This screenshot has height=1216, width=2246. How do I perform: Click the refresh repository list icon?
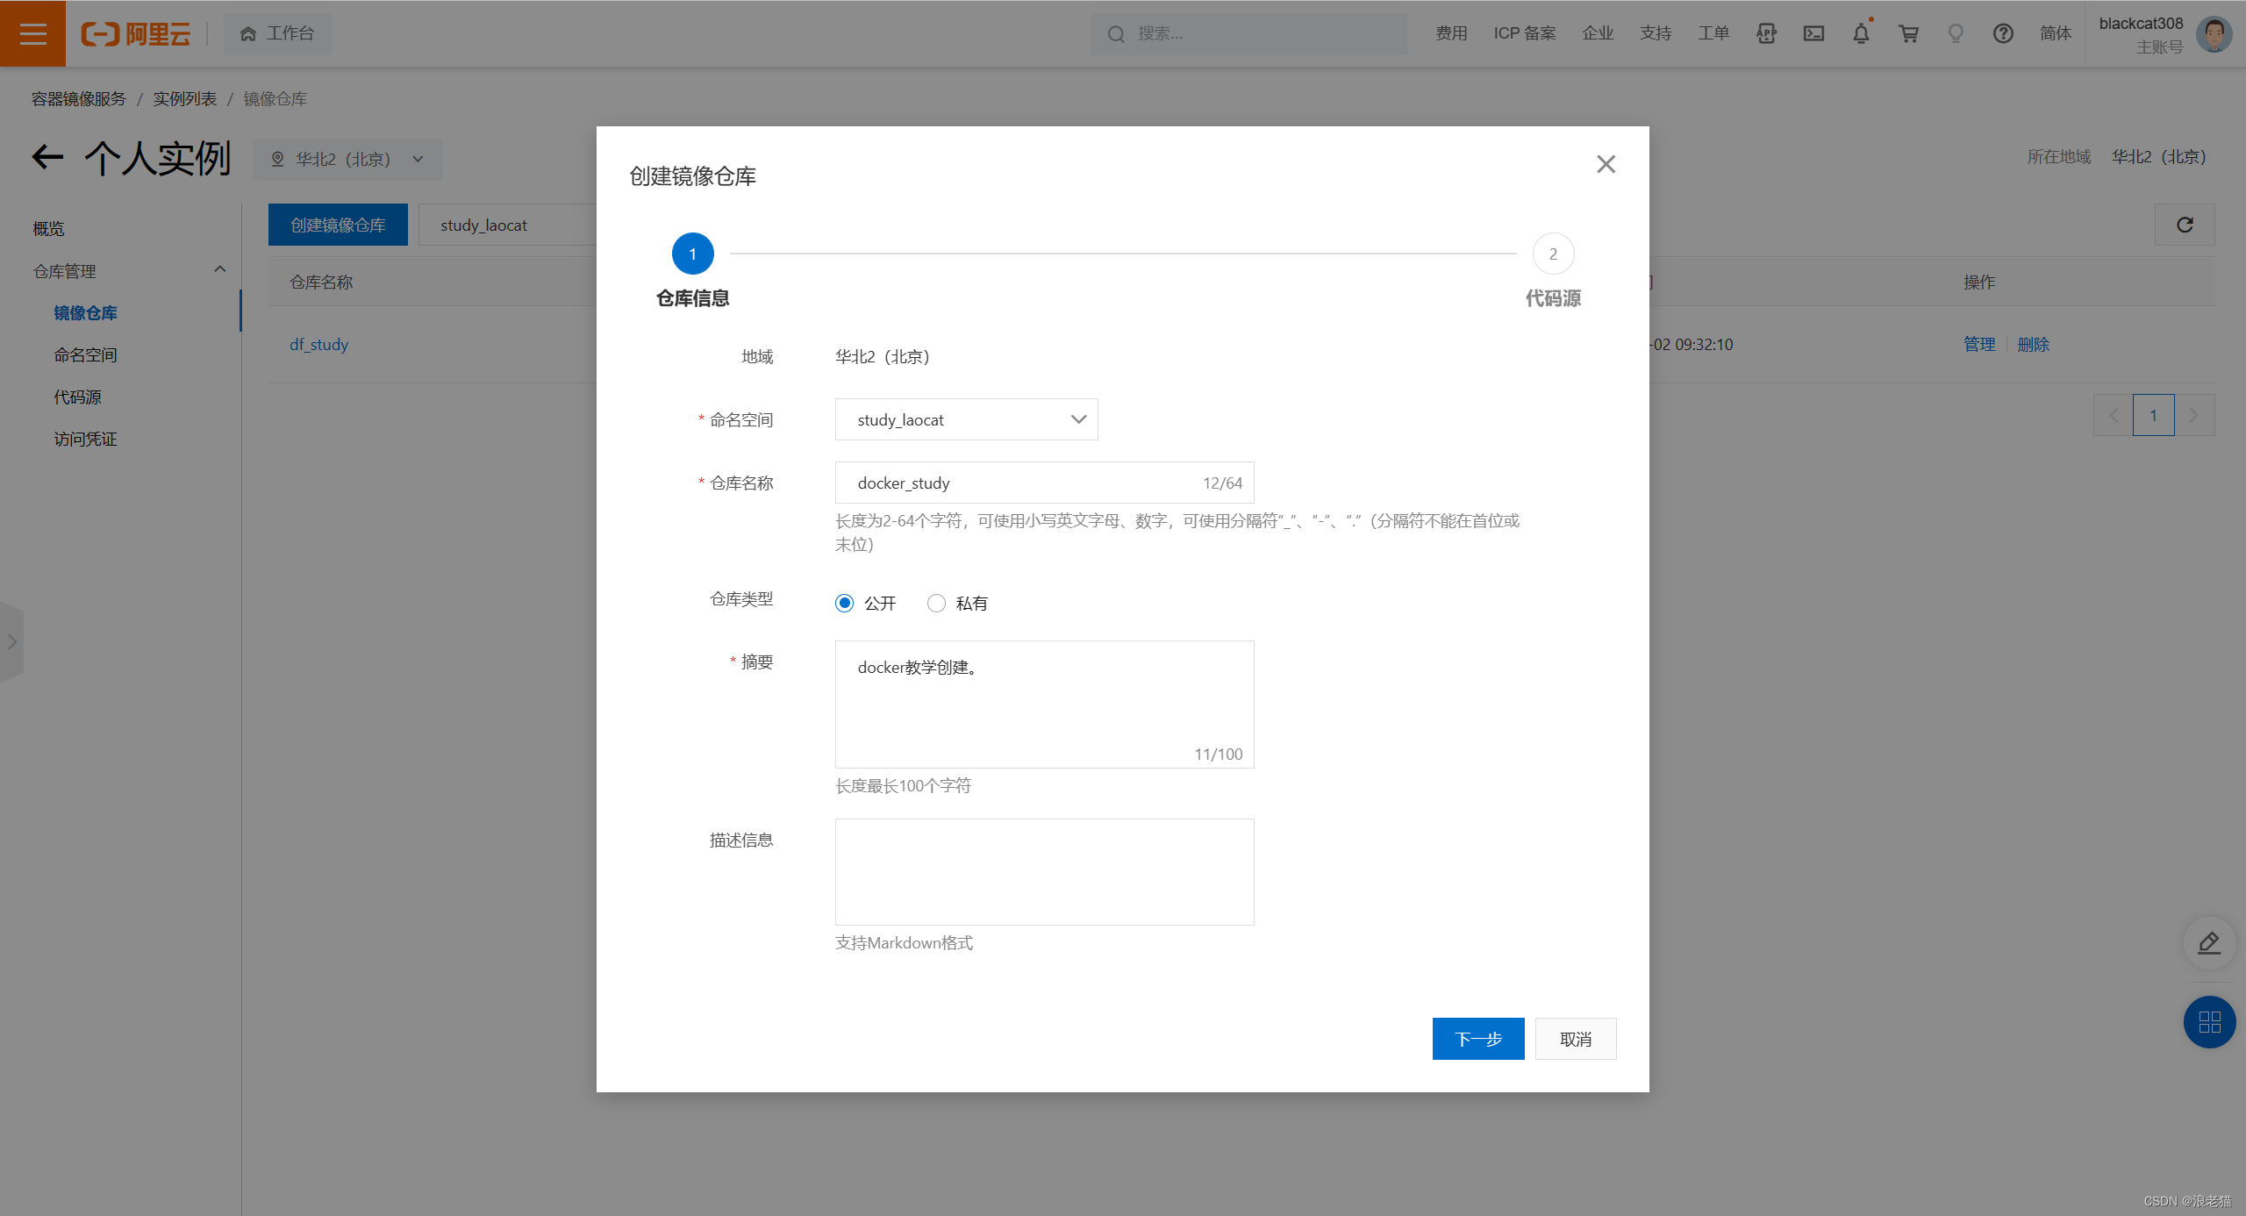click(x=2185, y=225)
